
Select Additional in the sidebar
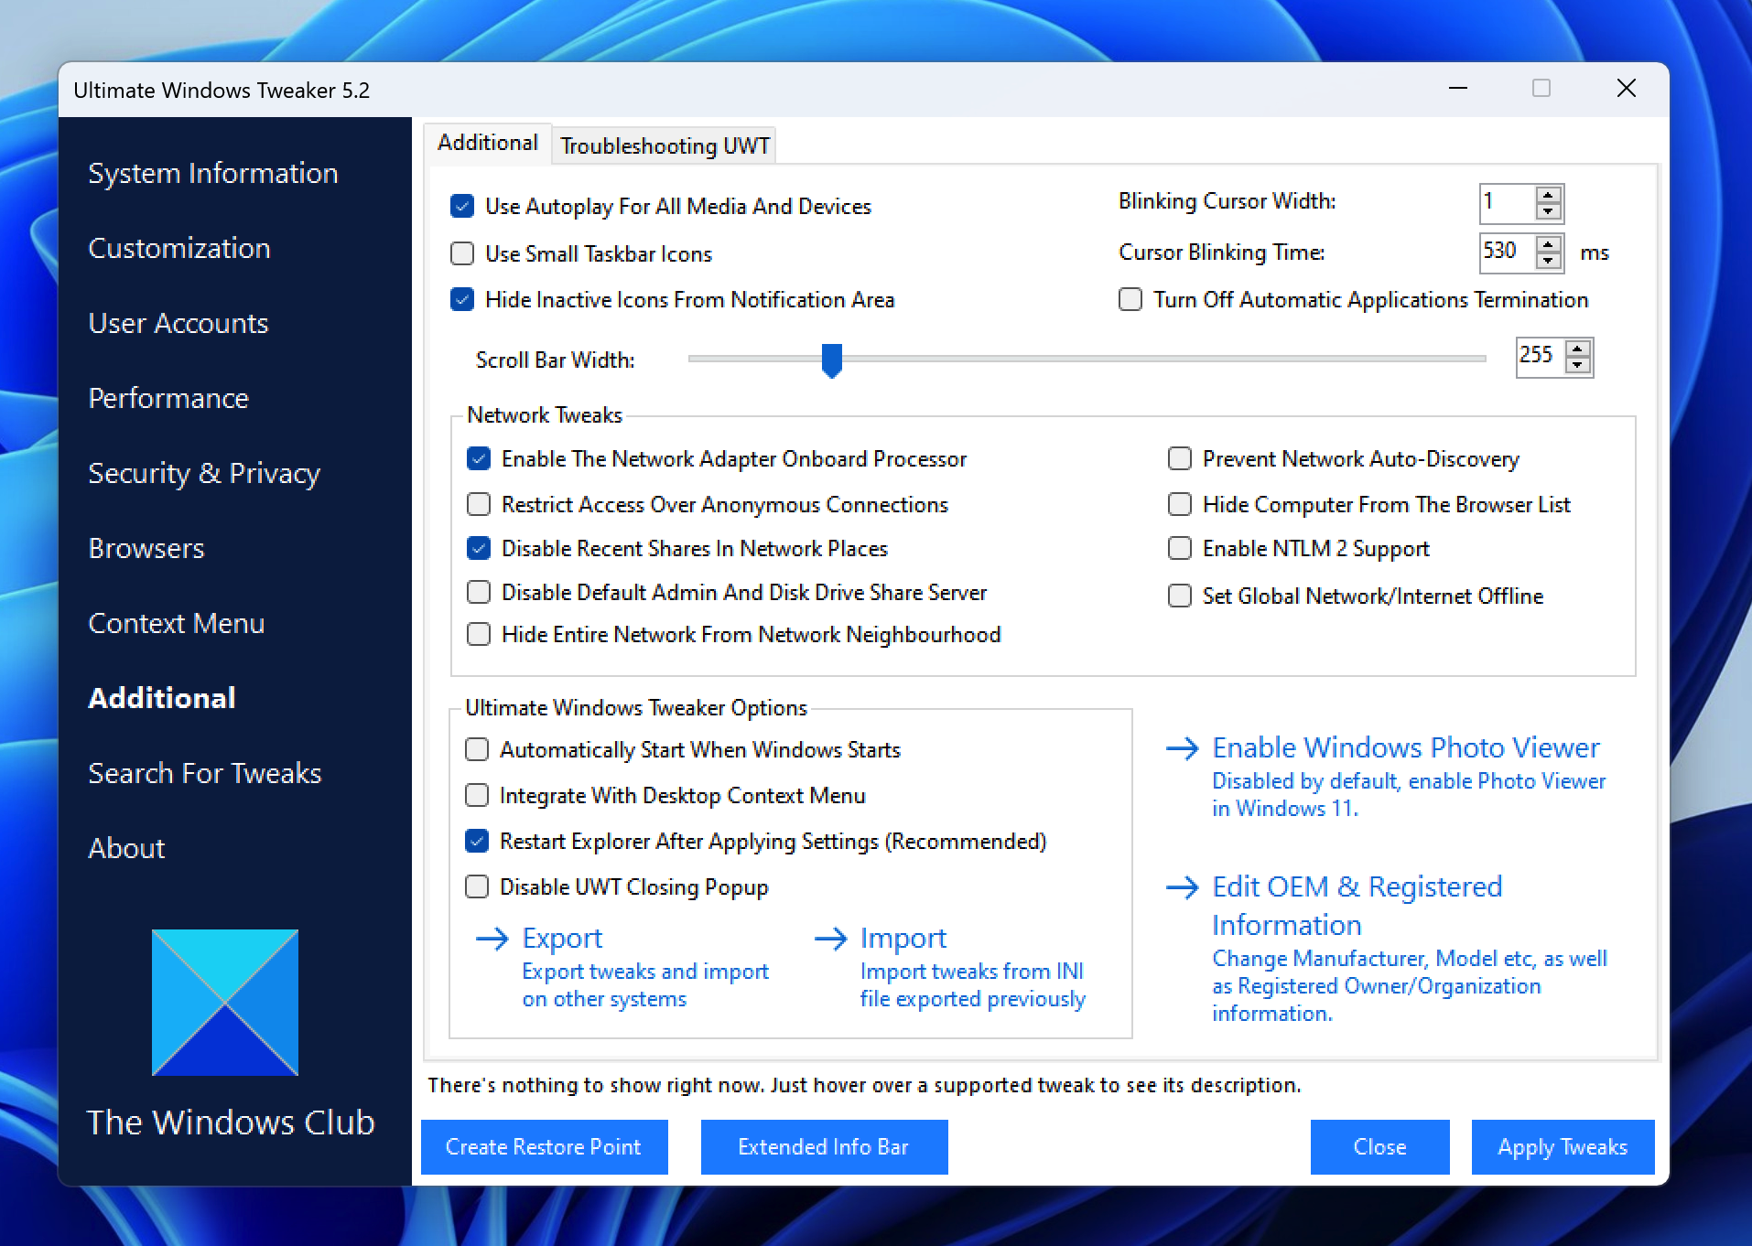[162, 698]
